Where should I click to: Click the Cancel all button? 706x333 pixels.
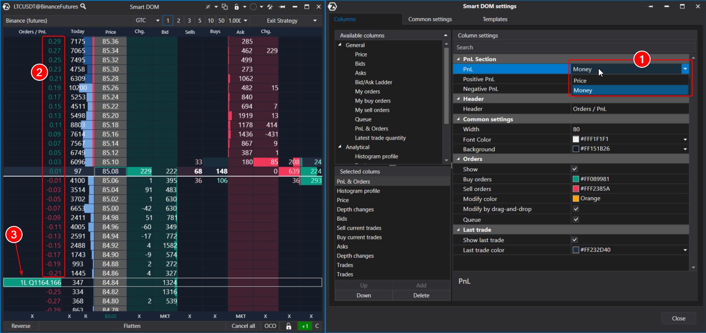(243, 326)
